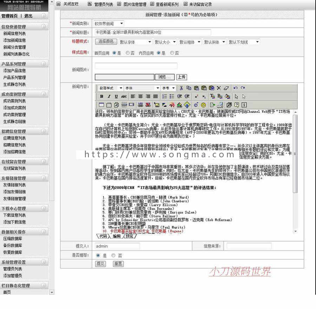Apply italic formatting in the editor toolbar
This screenshot has width=316, height=309.
pos(108,96)
